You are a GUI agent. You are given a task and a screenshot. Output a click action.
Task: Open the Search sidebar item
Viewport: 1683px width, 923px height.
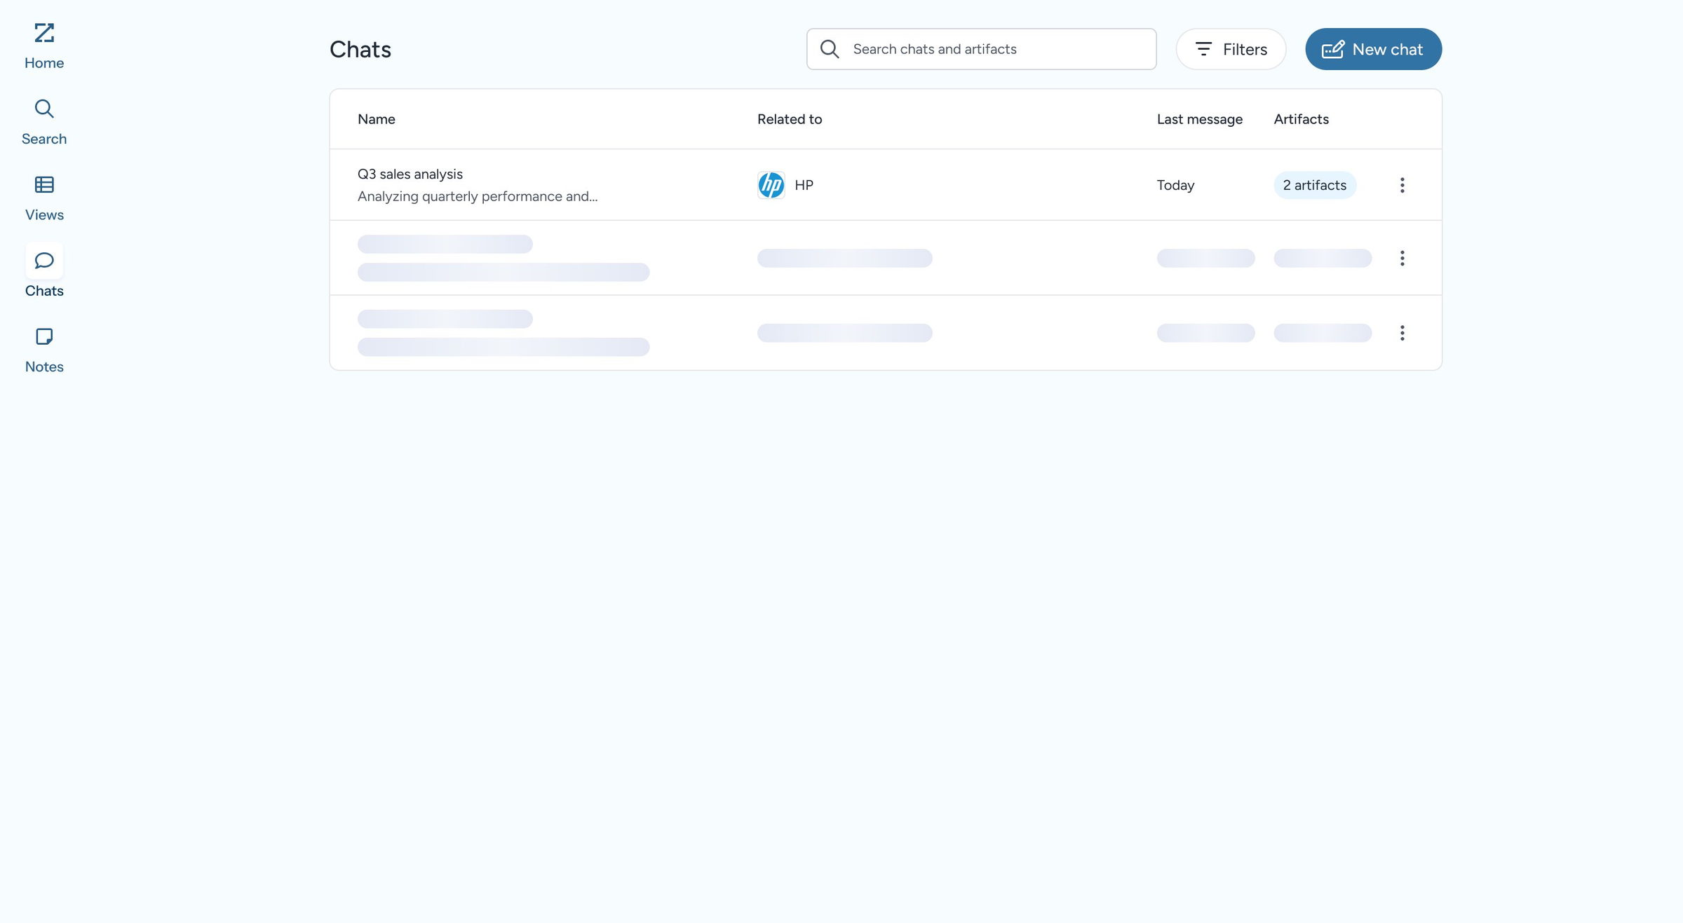click(x=44, y=122)
